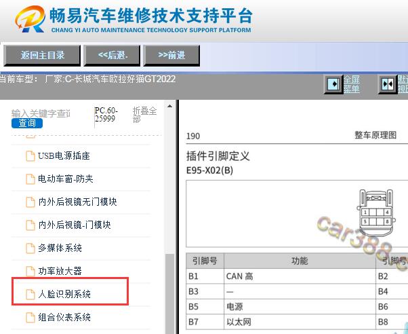408x334 pixels.
Task: Open the 内外后视镜无门模块 tree item
Action: click(x=77, y=202)
